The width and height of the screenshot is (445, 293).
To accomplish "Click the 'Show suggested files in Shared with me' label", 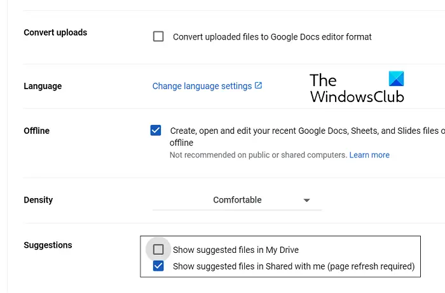I will (x=294, y=266).
